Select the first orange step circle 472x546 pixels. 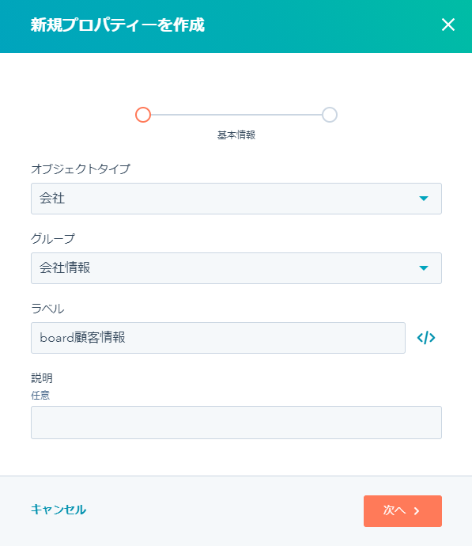tap(143, 115)
